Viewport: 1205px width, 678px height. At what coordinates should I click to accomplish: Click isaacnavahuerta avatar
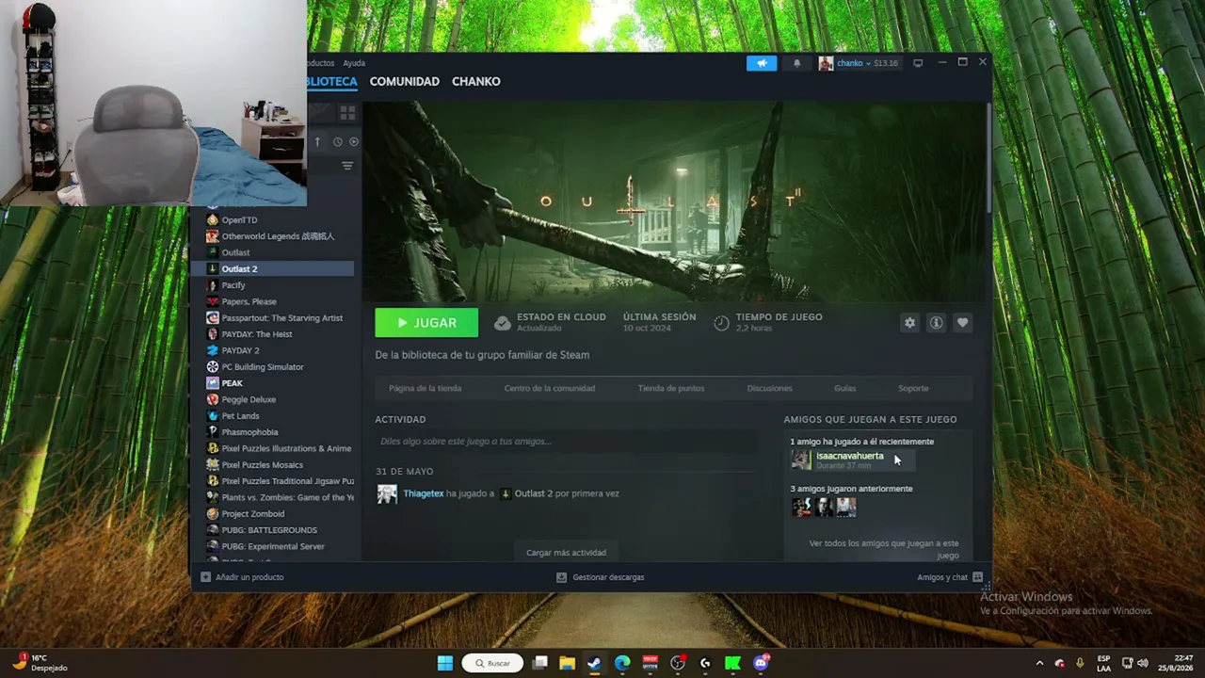click(x=801, y=460)
